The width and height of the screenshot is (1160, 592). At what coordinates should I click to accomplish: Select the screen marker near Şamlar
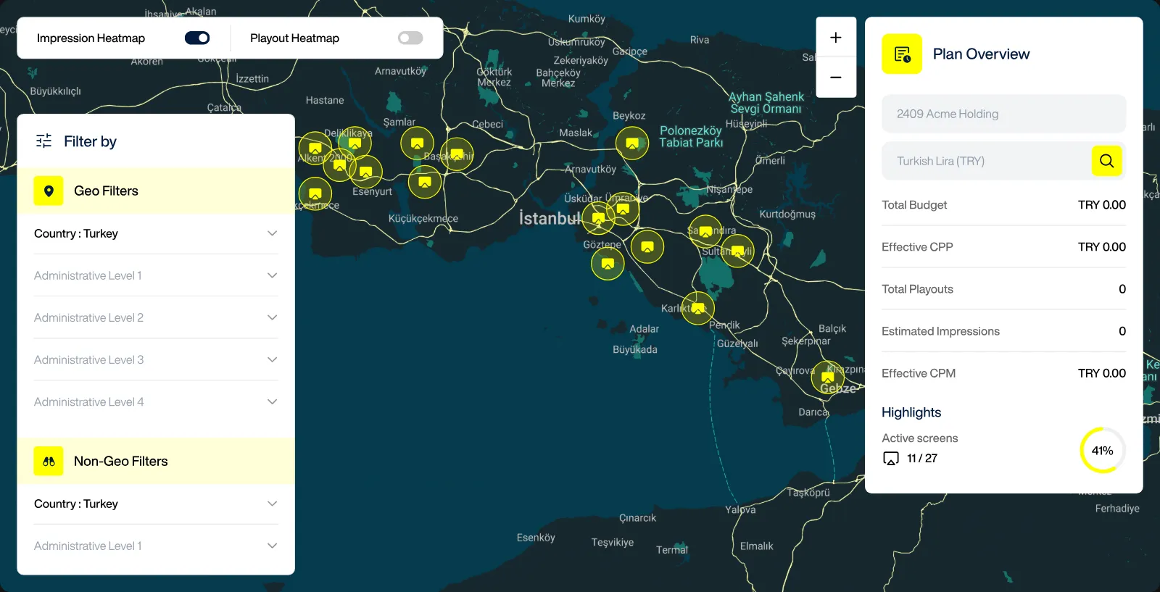click(x=417, y=143)
